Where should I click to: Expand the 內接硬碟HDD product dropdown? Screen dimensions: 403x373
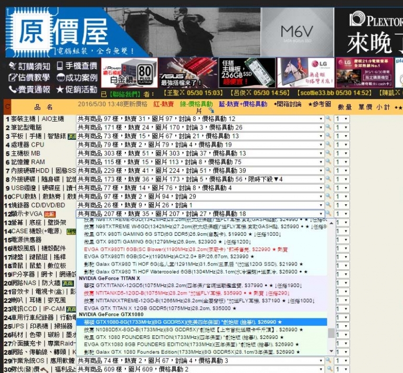pyautogui.click(x=200, y=171)
